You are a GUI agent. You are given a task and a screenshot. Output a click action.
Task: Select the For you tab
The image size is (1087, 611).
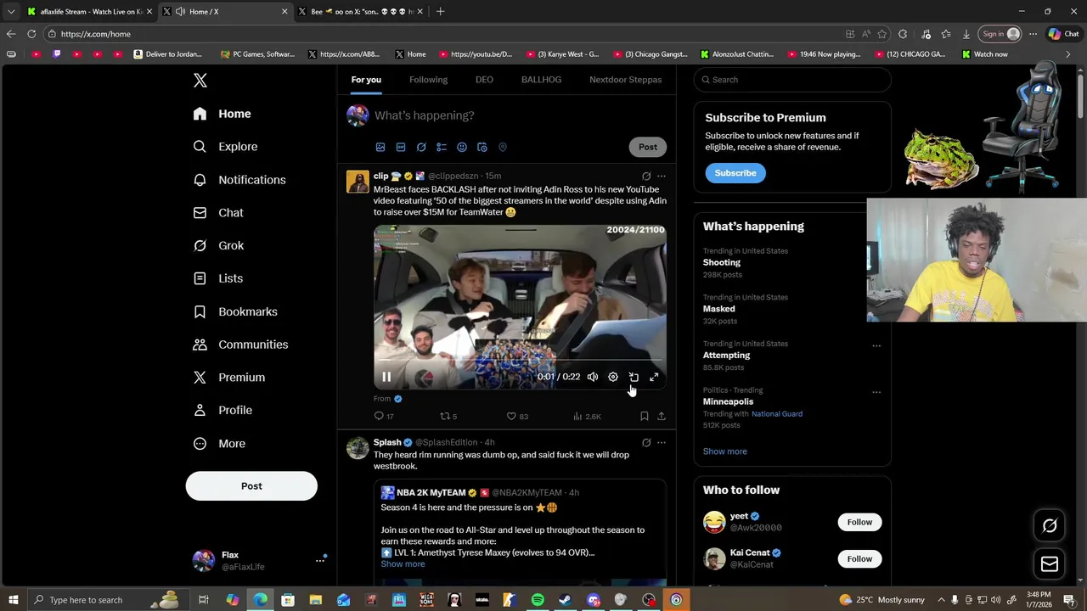(x=366, y=80)
